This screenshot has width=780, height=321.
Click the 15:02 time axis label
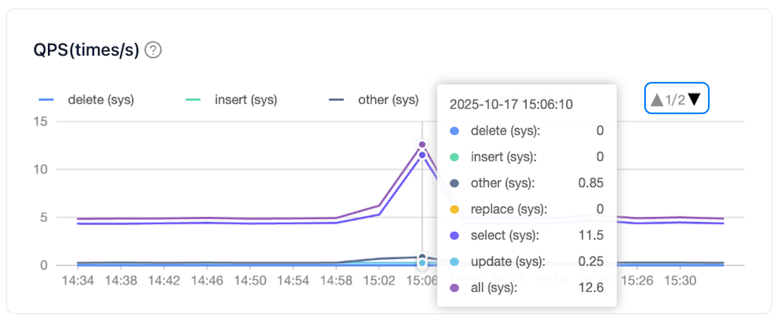point(379,280)
